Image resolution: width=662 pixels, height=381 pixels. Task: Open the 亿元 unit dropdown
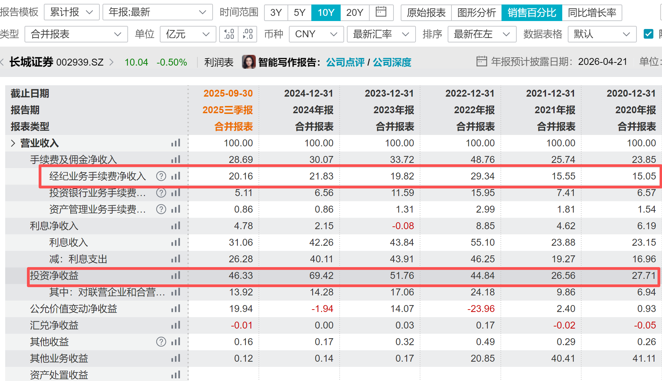pos(188,34)
